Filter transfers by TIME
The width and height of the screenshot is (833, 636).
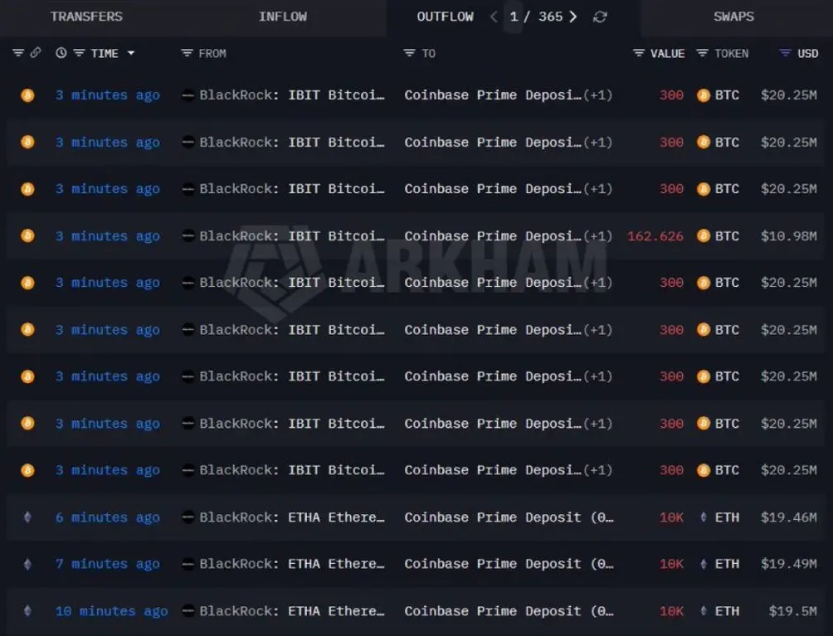tap(79, 53)
